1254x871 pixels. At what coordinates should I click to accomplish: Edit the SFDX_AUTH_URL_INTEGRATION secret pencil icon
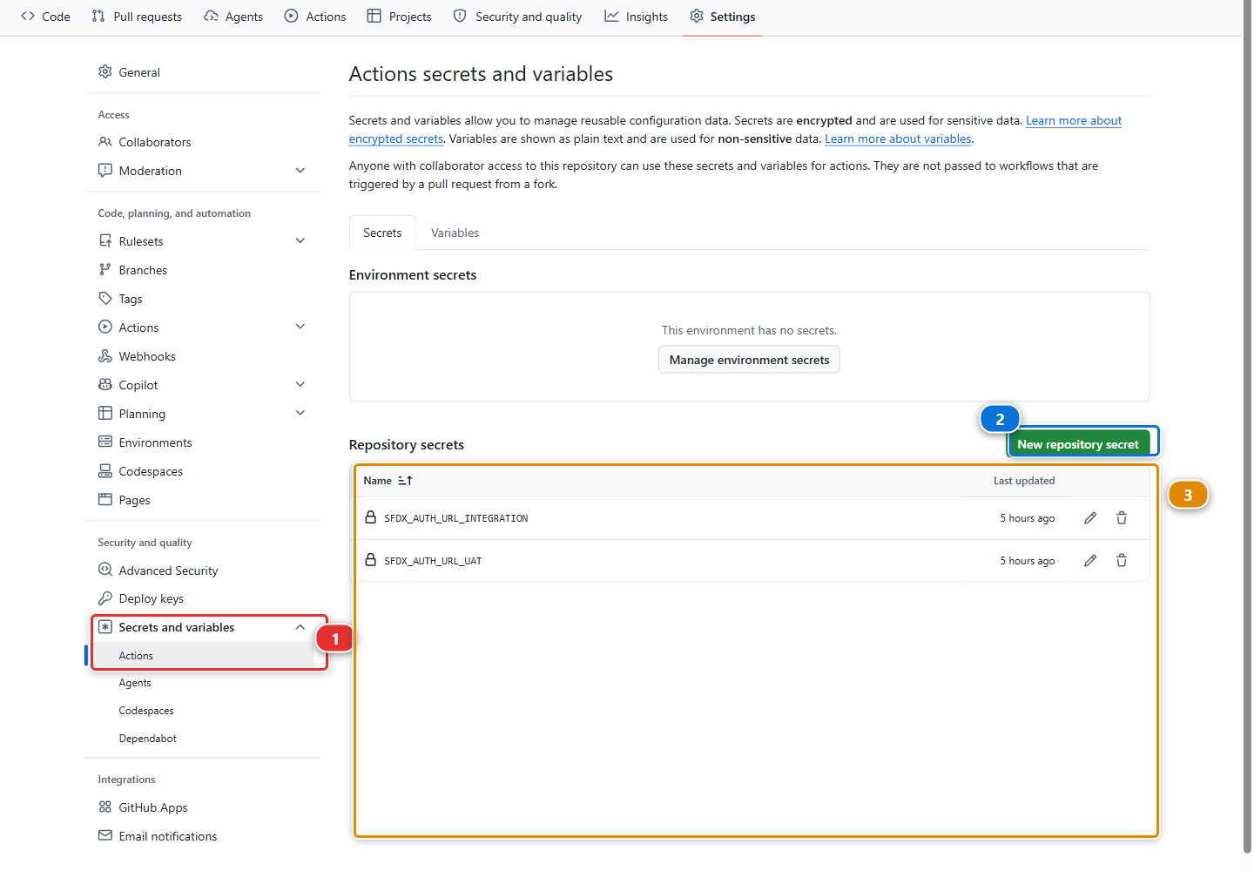(1089, 518)
